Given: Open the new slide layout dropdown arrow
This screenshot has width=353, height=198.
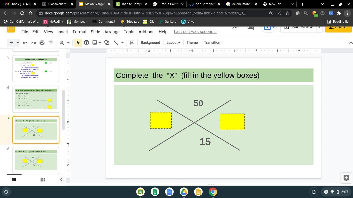Looking at the screenshot, I should click(18, 43).
